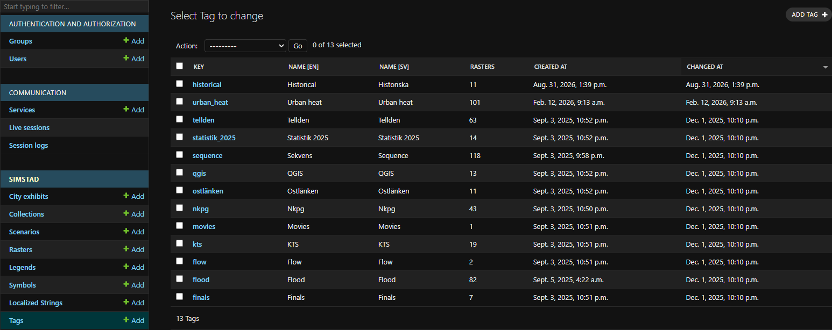Open the statistik_2025 tag link
This screenshot has height=330, width=832.
pos(214,138)
